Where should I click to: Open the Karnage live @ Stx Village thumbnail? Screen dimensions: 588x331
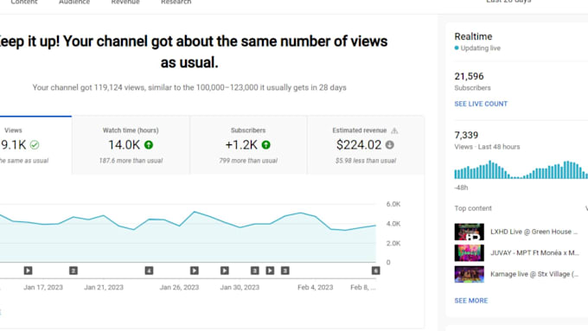470,274
